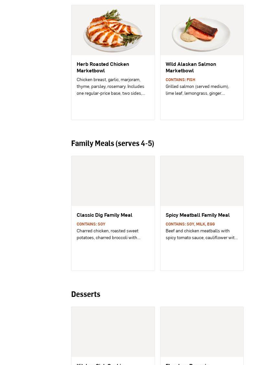Select the Wild Alaskan Salmon plate photo

click(202, 30)
